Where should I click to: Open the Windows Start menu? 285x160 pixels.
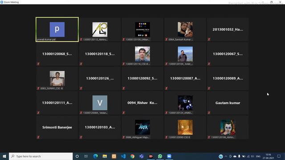tap(4, 156)
